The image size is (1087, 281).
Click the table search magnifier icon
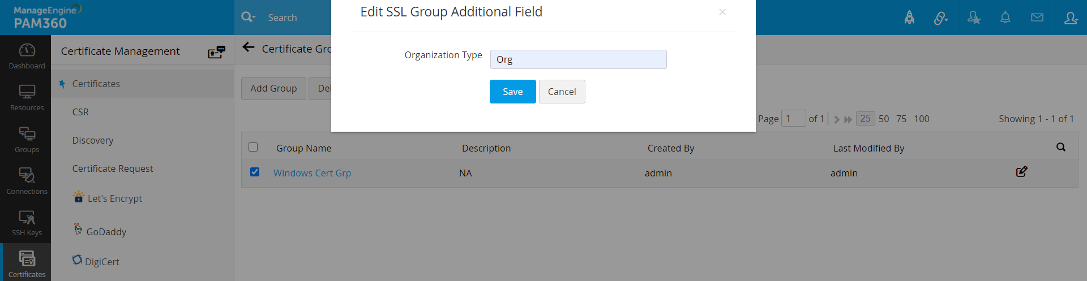pyautogui.click(x=1061, y=147)
